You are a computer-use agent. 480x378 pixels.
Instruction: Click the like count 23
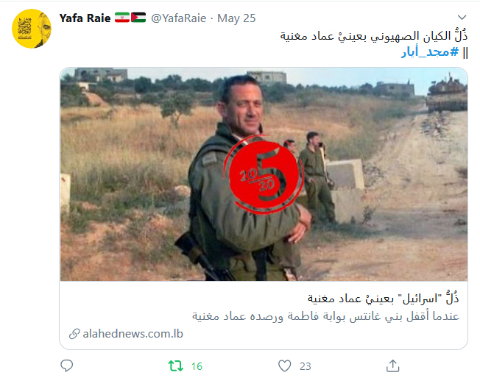306,366
